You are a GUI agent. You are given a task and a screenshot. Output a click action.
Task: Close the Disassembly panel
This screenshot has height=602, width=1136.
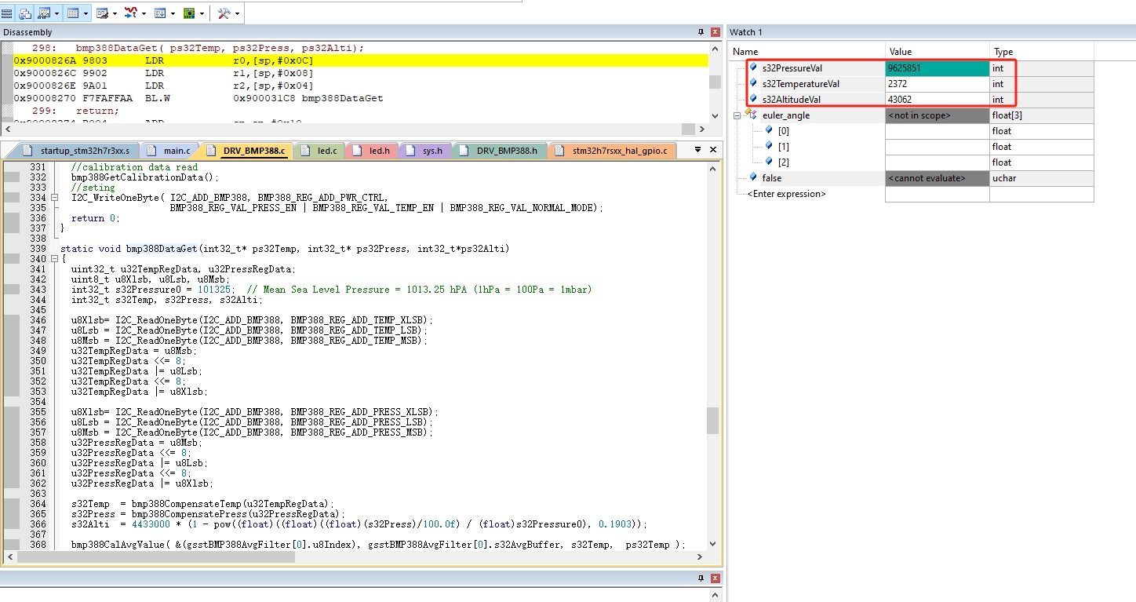(715, 32)
